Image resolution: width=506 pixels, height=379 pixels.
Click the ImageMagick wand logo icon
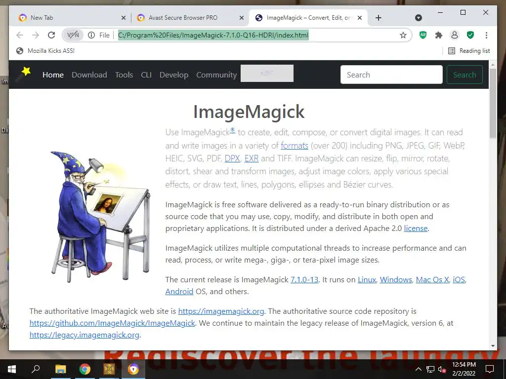click(24, 74)
